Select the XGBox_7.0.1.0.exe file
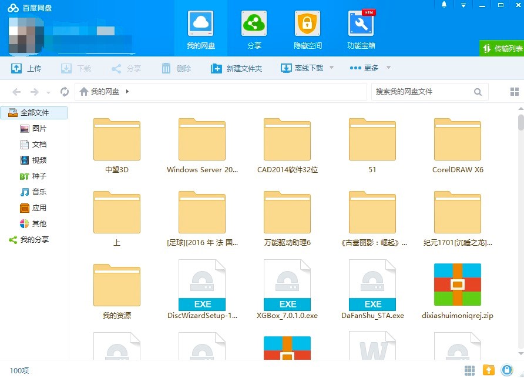Viewport: 524px width, 378px height. 287,289
